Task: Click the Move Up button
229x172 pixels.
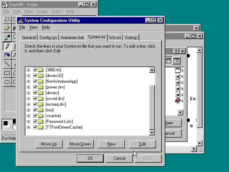Action: click(x=49, y=144)
